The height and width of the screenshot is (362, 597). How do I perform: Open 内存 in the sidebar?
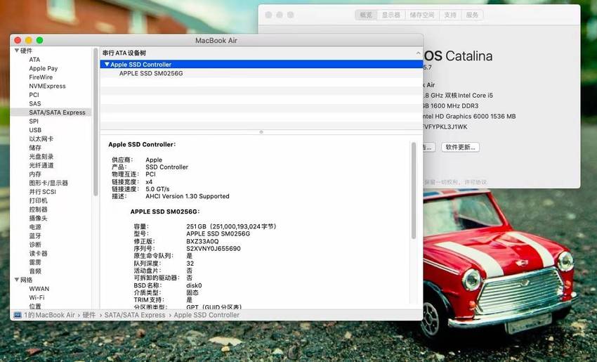(35, 174)
